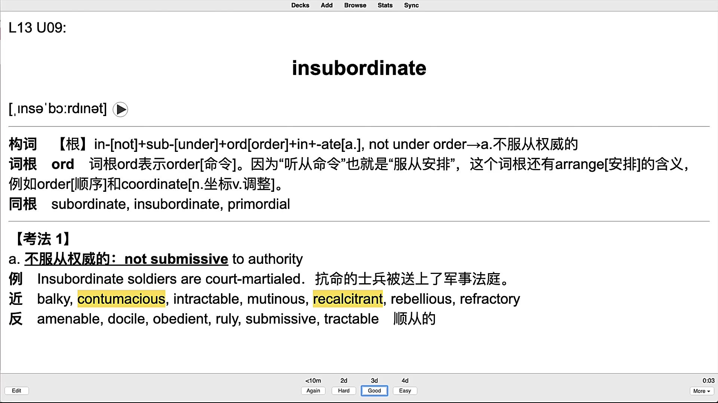Play the pronunciation audio for insubordinate
Viewport: 718px width, 403px height.
click(x=120, y=109)
